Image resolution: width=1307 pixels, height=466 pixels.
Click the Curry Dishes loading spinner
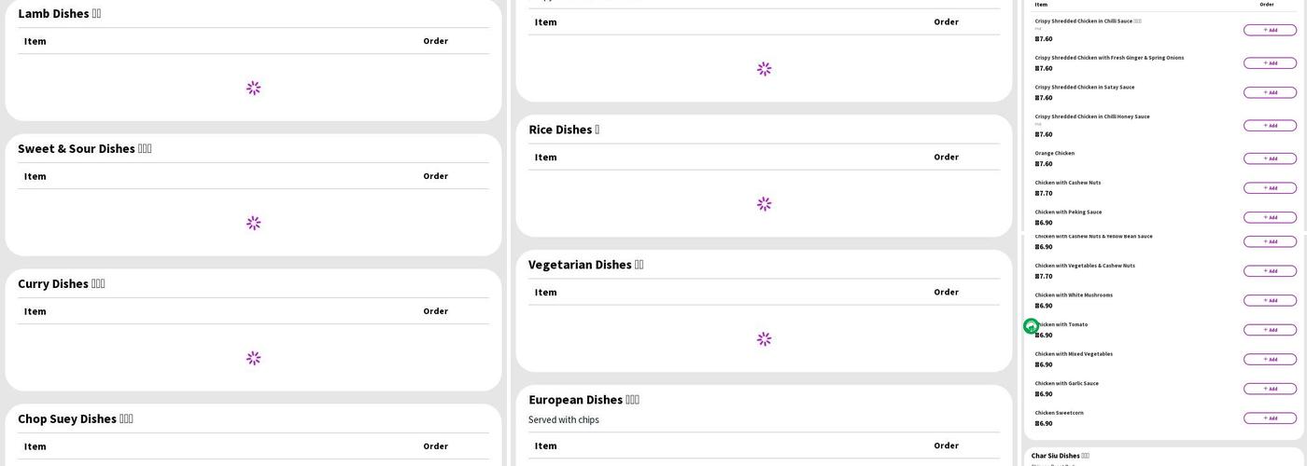253,358
